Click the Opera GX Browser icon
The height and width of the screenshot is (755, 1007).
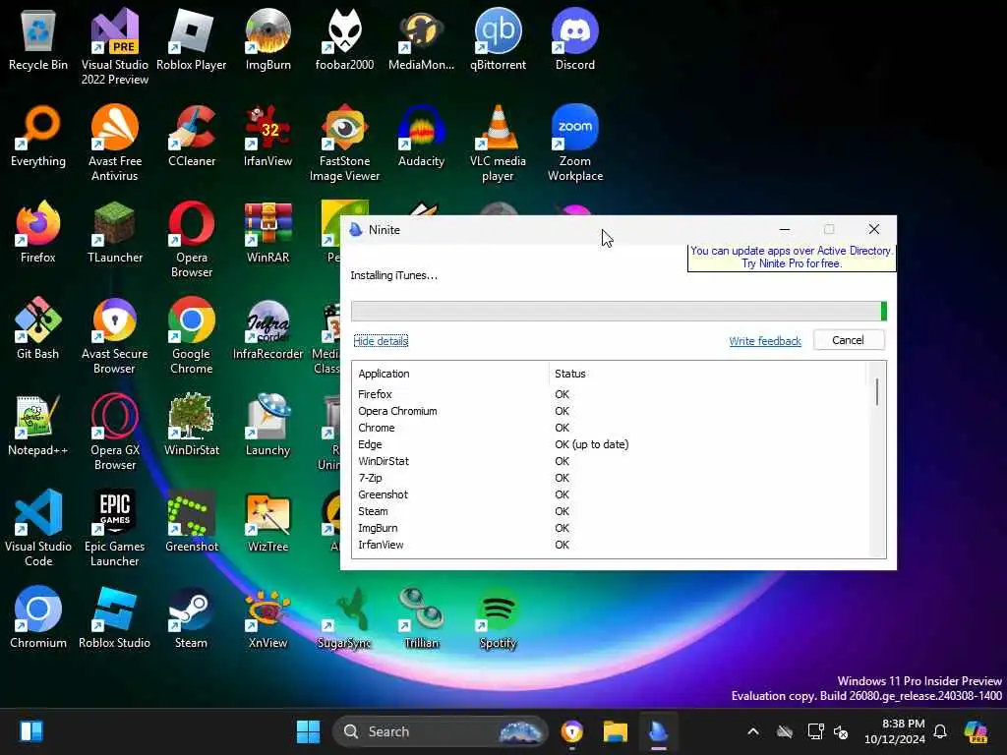pyautogui.click(x=114, y=433)
